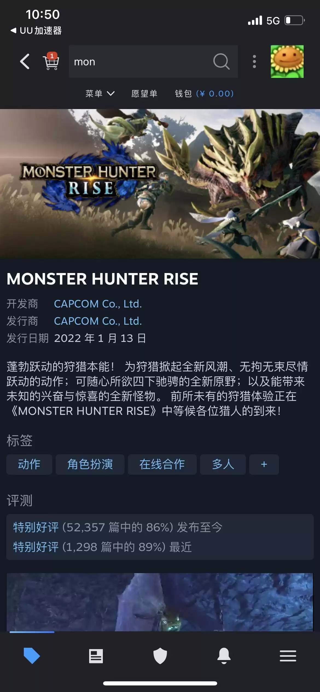Tap the search magnifier icon

pyautogui.click(x=221, y=61)
